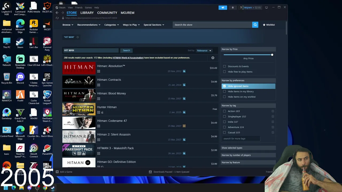Open the Recycle Bin on the desktop
Screen dimensions: 342x192
(7, 78)
